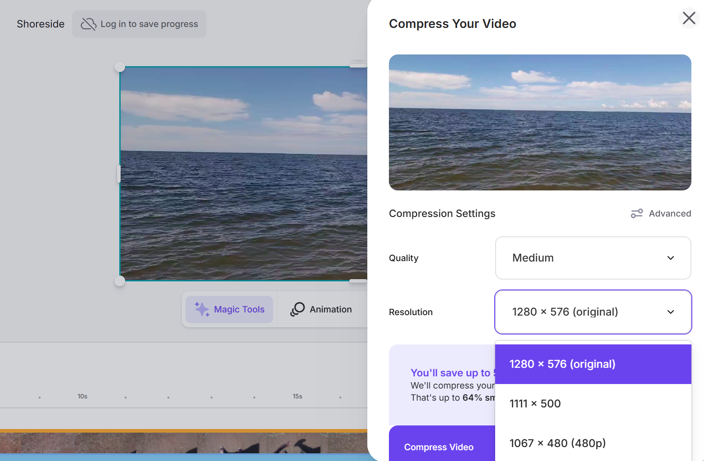Select the 1111 × 500 resolution option

(x=535, y=404)
